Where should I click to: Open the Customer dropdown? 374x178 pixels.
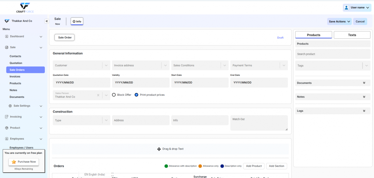pos(106,66)
